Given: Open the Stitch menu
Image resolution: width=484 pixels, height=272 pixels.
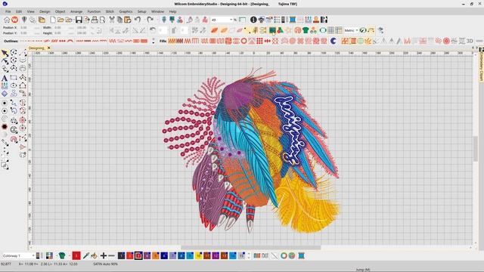Looking at the screenshot, I should [x=110, y=11].
